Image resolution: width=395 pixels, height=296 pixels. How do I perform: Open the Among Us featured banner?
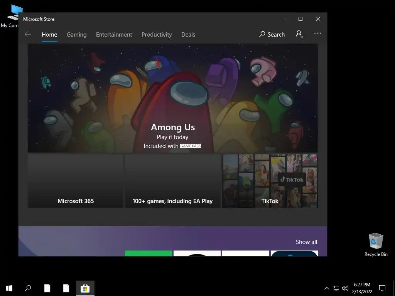(172, 98)
